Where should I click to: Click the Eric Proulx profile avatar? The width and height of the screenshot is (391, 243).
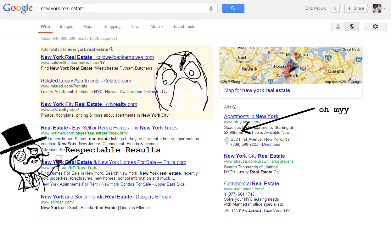click(377, 8)
